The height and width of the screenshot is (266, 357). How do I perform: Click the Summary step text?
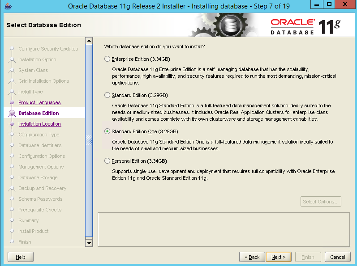(x=29, y=220)
